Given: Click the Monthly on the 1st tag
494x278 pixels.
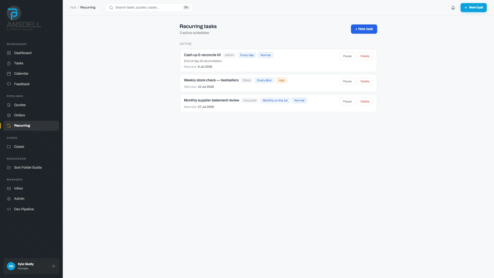Looking at the screenshot, I should click(275, 100).
